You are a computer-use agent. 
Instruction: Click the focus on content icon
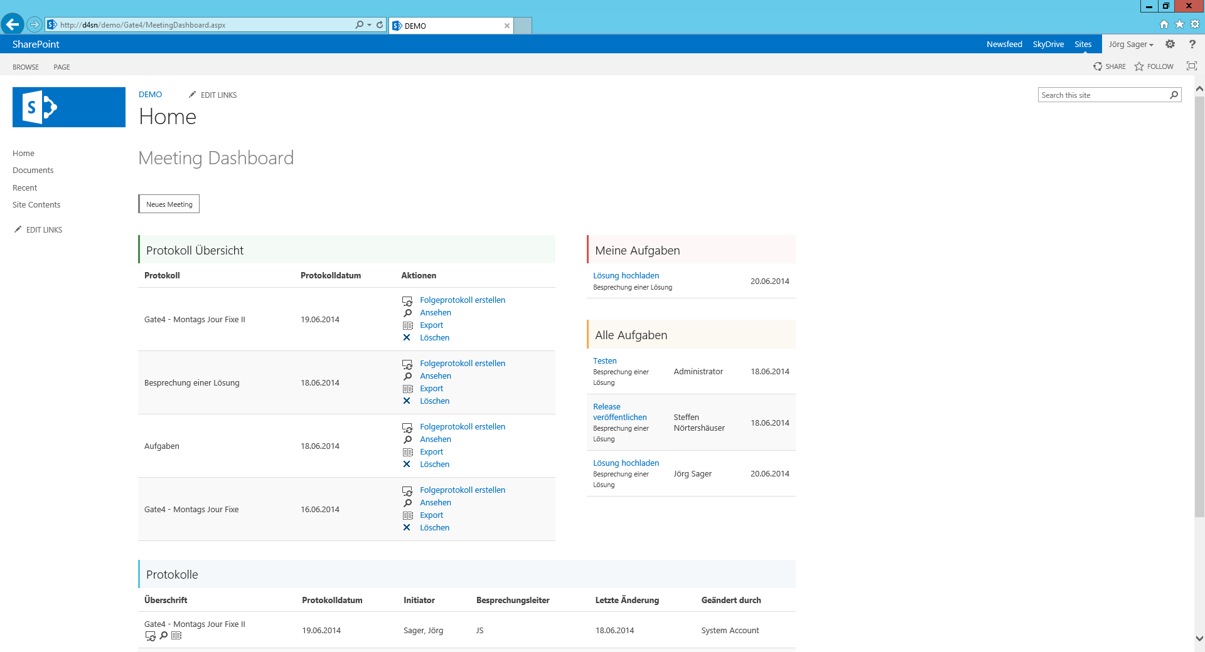coord(1192,66)
